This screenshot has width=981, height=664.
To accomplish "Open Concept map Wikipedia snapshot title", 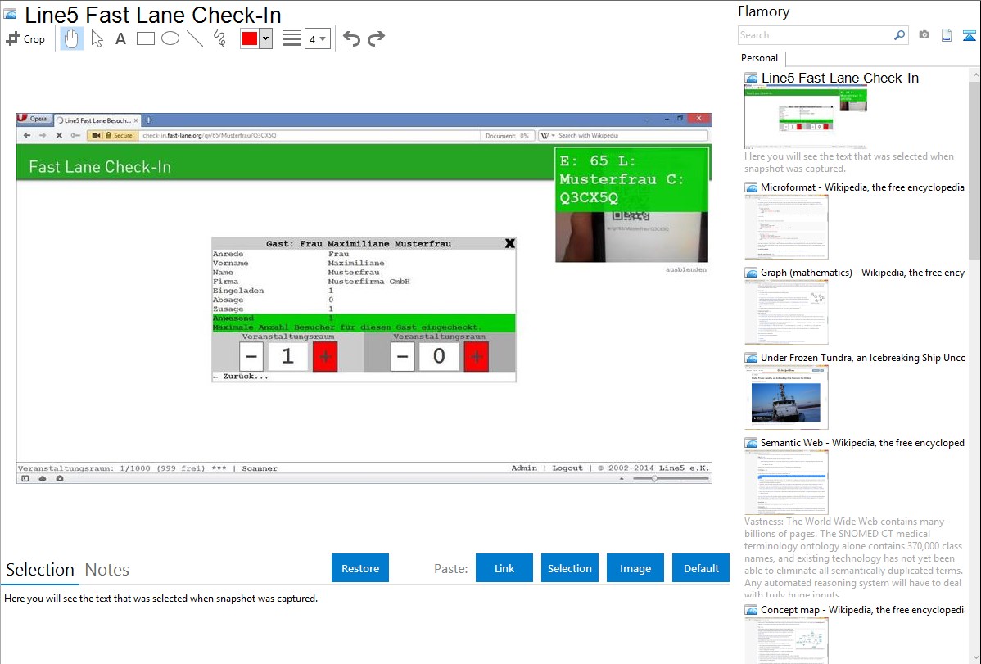I will pyautogui.click(x=863, y=609).
